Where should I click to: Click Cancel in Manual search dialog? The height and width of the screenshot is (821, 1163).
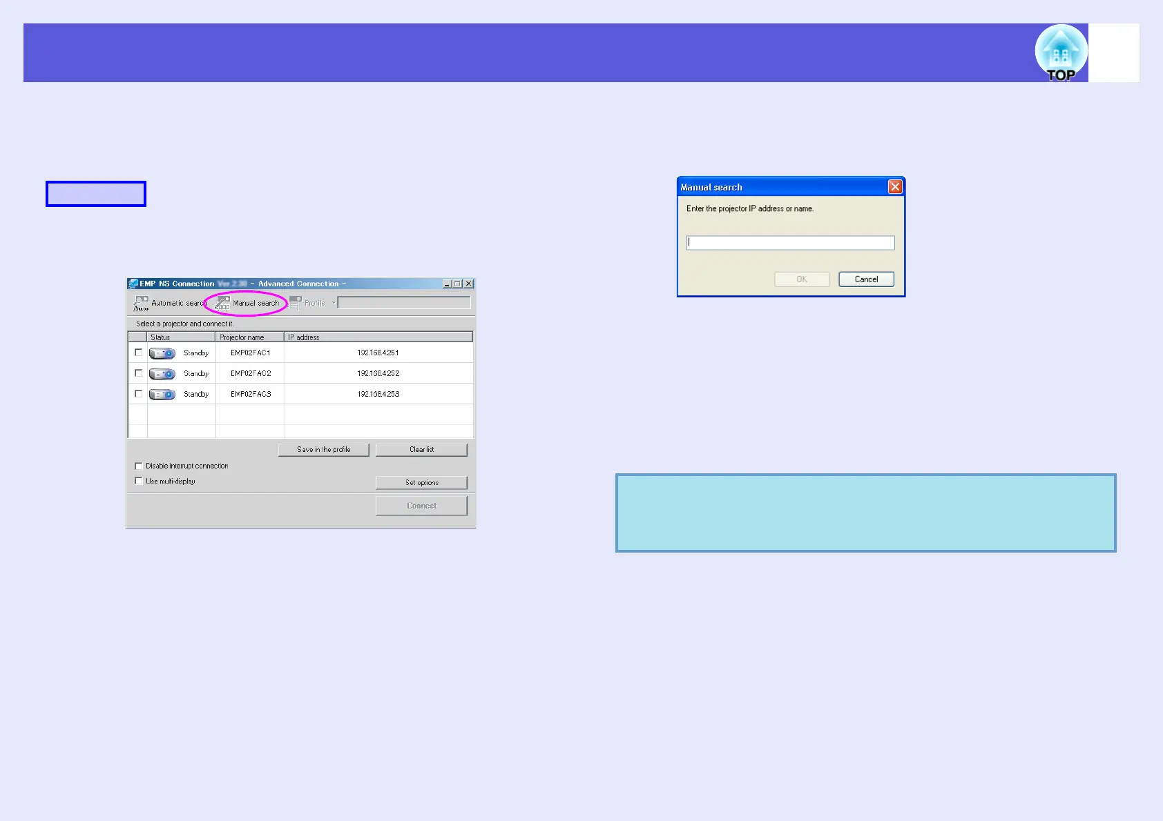pos(866,279)
